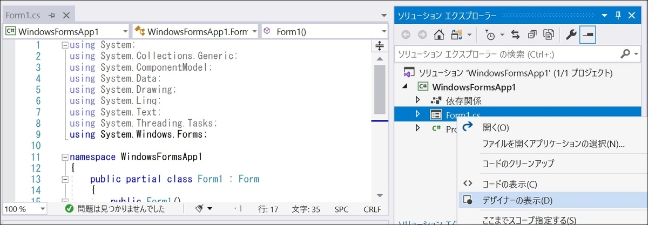Image resolution: width=648 pixels, height=225 pixels.
Task: Collapse the using directives block
Action: pos(65,45)
